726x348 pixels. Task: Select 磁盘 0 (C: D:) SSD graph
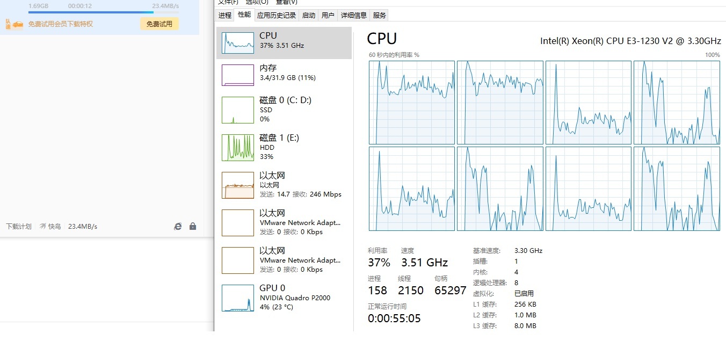238,110
